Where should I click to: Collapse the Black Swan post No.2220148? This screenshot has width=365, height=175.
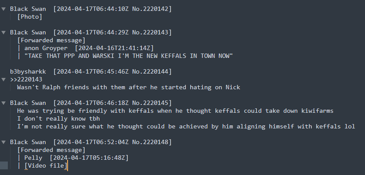3,142
